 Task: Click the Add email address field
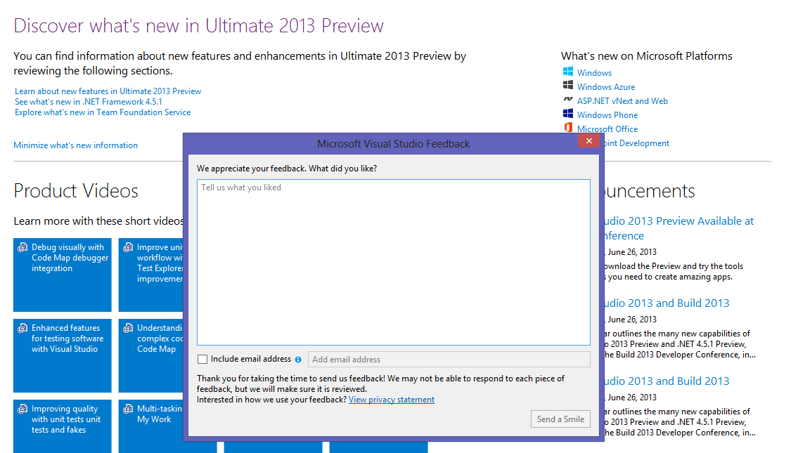[449, 360]
